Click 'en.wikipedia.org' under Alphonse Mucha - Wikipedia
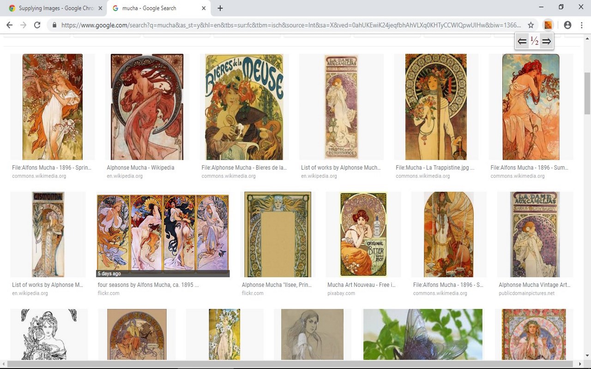 pyautogui.click(x=125, y=176)
